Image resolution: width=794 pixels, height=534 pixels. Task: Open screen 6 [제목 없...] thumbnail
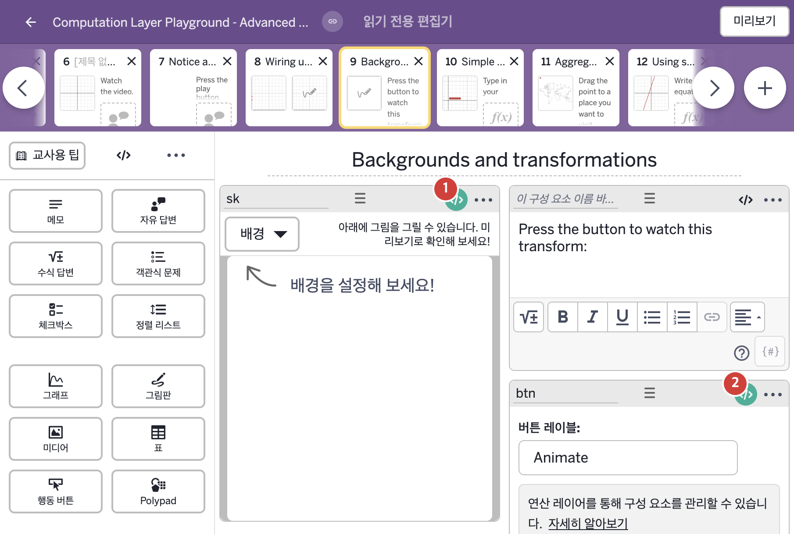98,88
